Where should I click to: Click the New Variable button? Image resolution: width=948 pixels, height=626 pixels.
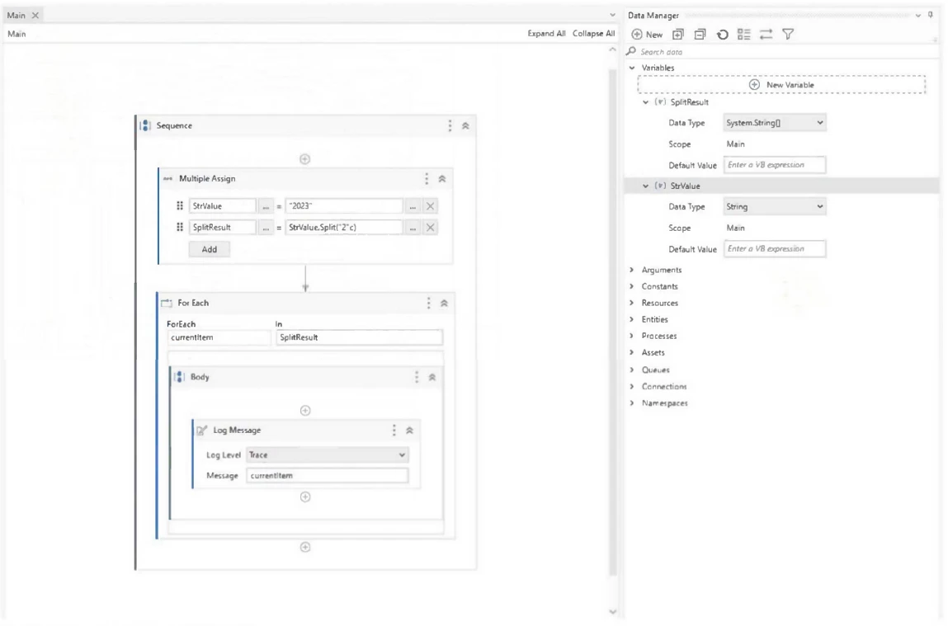[781, 85]
